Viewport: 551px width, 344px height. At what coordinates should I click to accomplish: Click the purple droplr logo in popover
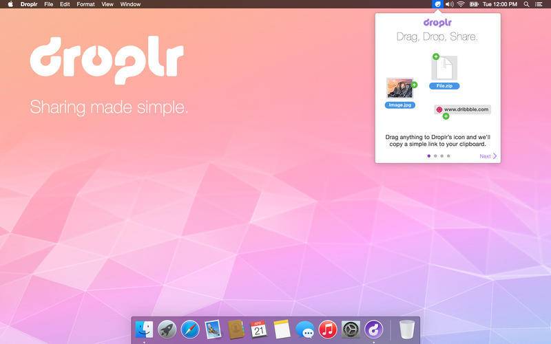(437, 23)
